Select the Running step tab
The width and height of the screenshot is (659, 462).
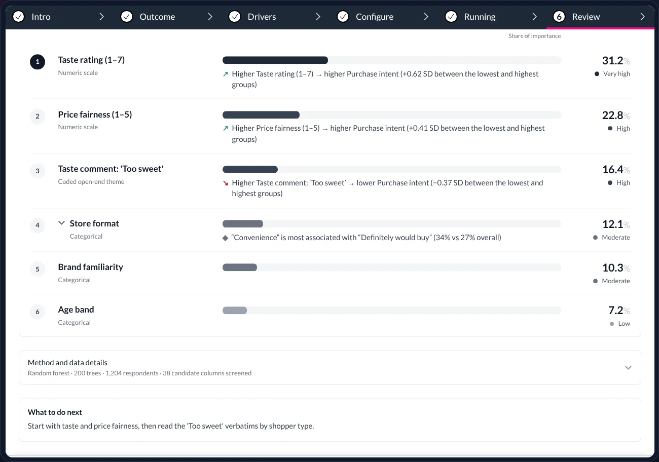point(492,17)
